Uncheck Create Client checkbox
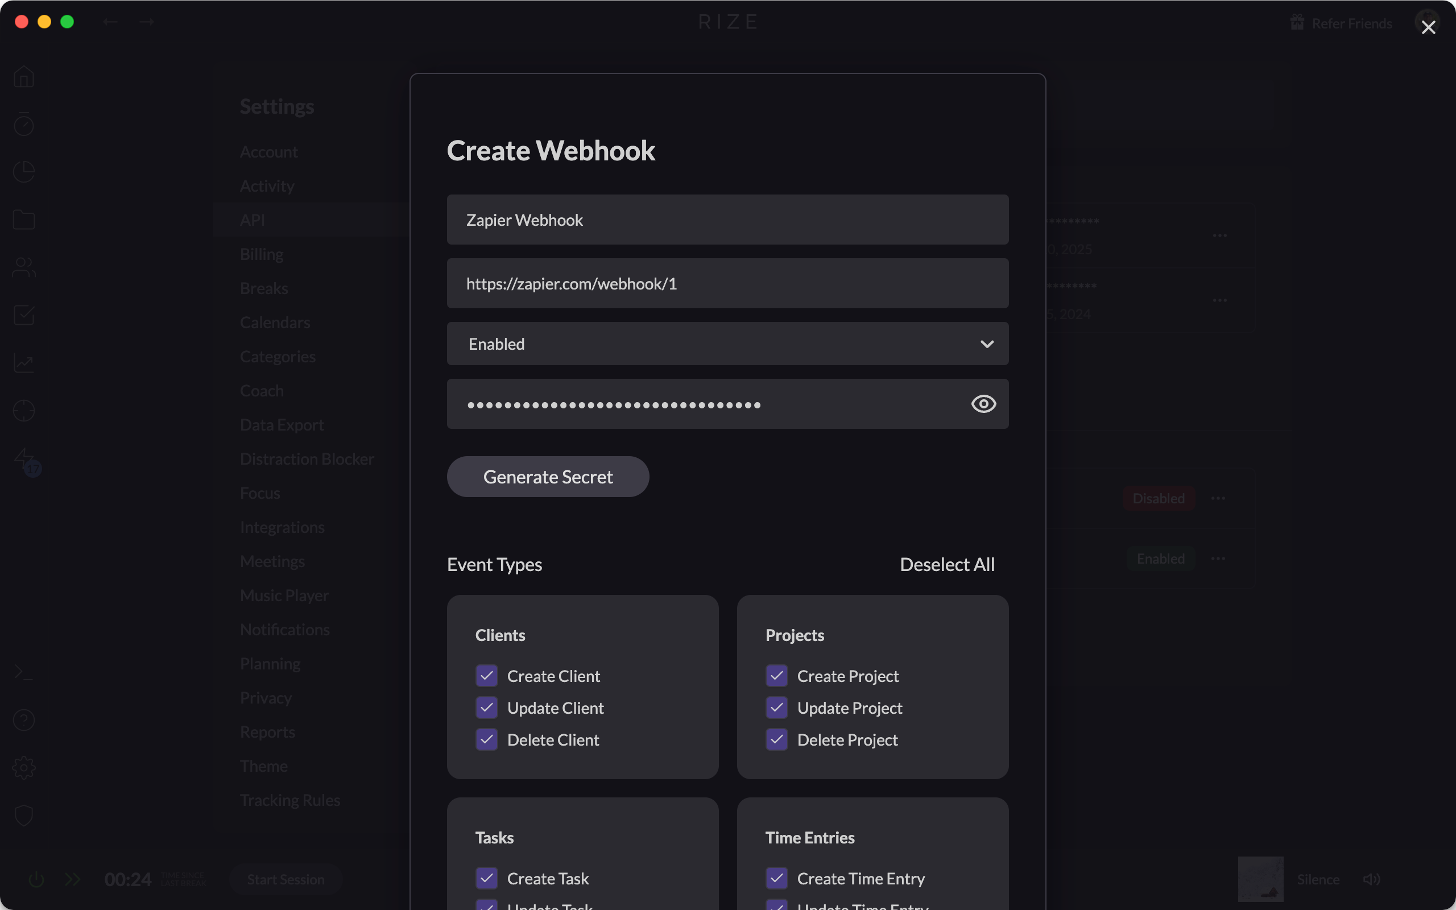The height and width of the screenshot is (910, 1456). [487, 676]
